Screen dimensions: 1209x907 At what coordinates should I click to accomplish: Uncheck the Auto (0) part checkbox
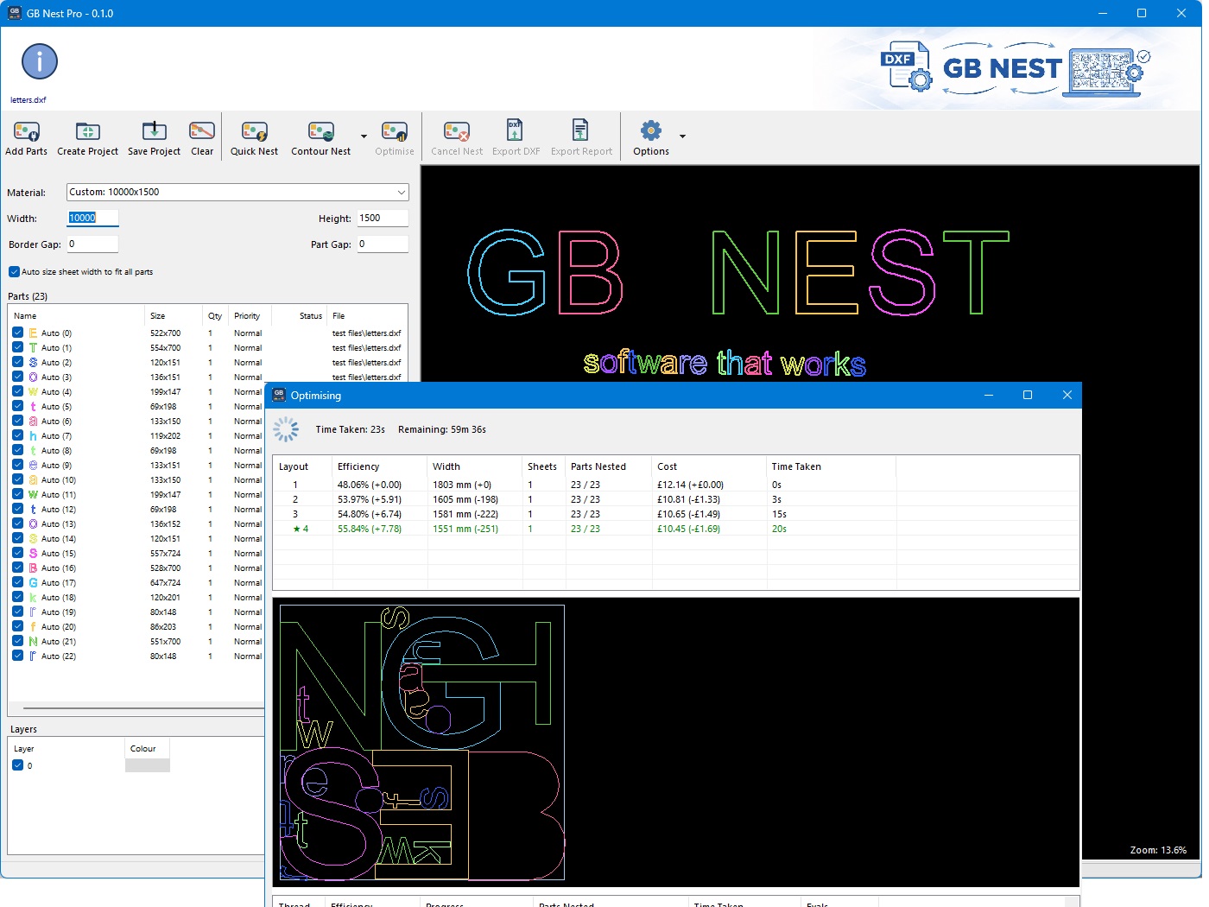(17, 333)
